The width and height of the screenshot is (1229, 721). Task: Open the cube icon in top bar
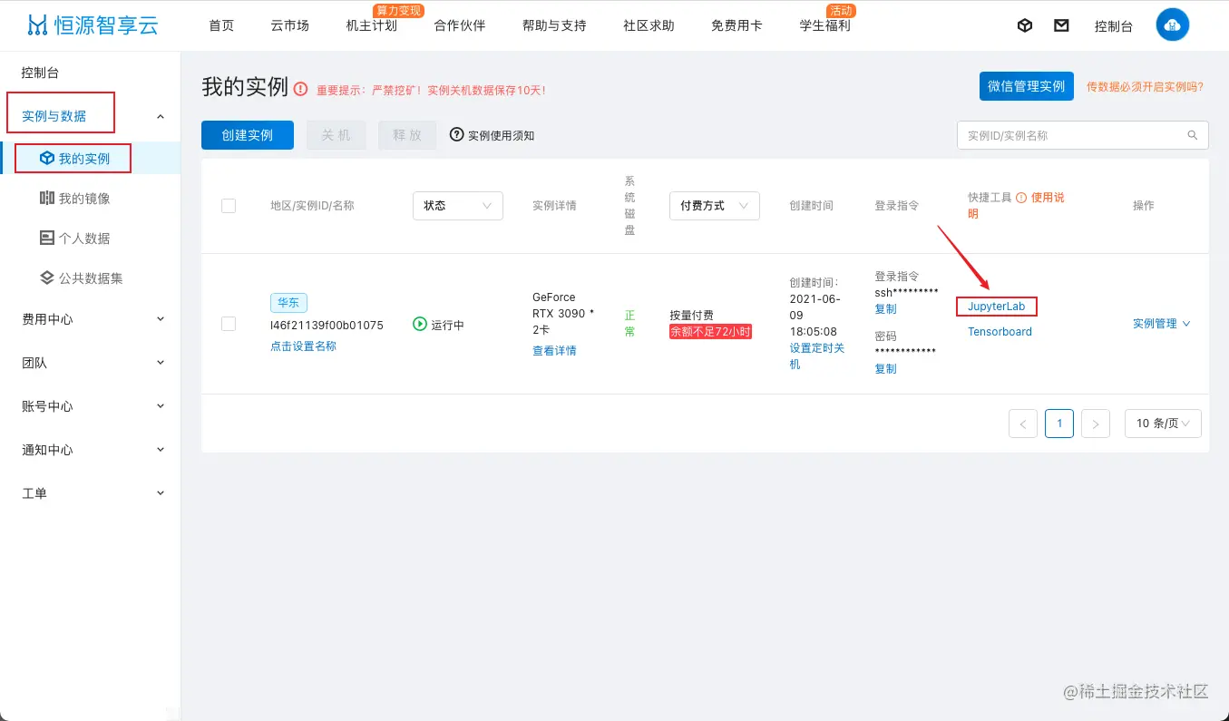[1025, 25]
